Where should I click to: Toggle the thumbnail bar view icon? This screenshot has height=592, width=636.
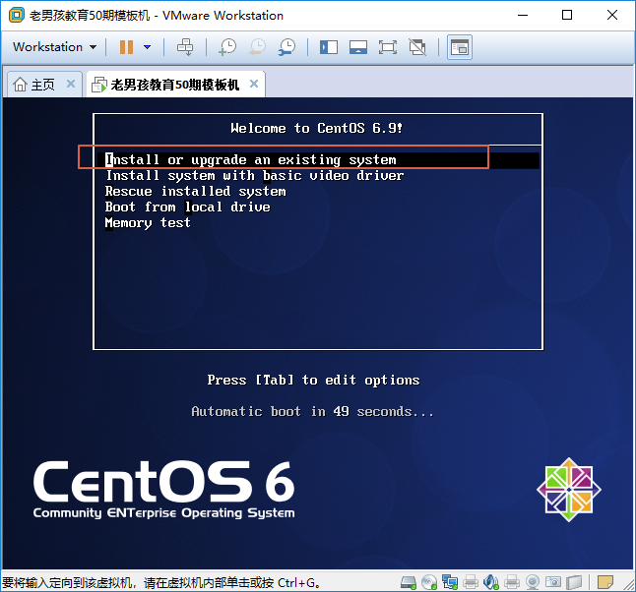point(358,47)
